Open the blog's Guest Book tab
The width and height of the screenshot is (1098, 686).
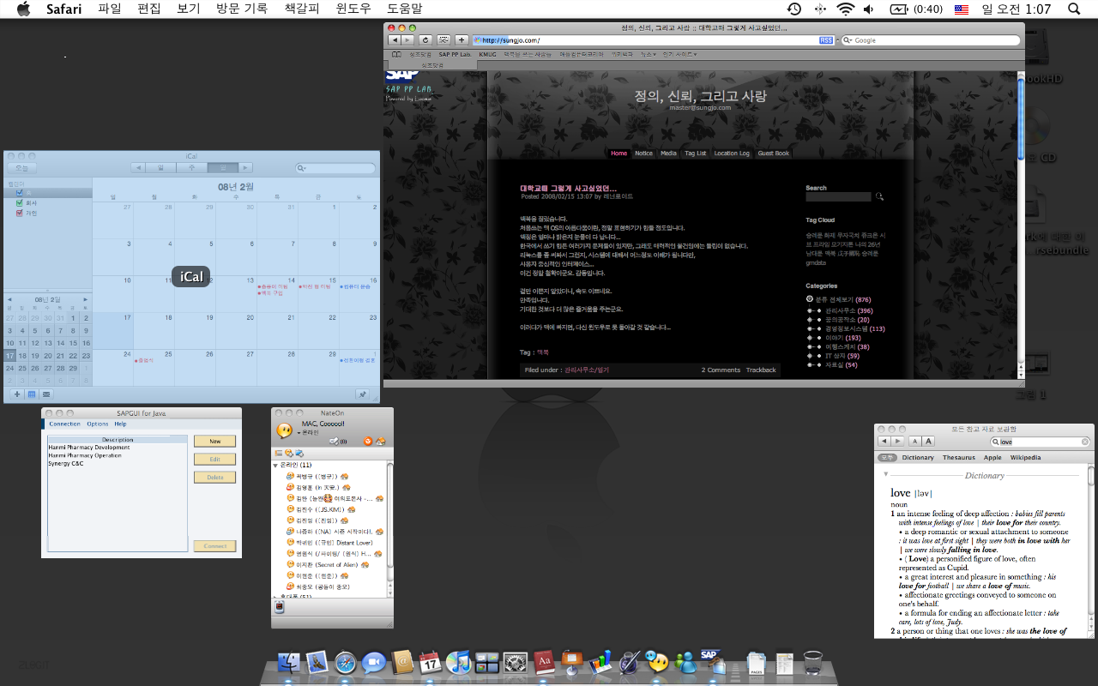click(773, 153)
